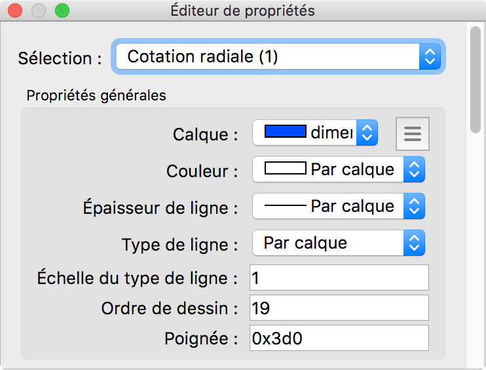
Task: Click the Propriétés générales group label
Action: [96, 95]
